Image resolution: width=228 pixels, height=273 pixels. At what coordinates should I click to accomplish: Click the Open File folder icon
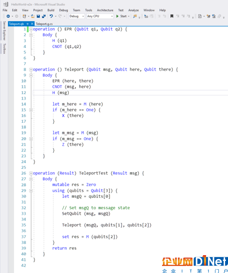tap(33, 16)
